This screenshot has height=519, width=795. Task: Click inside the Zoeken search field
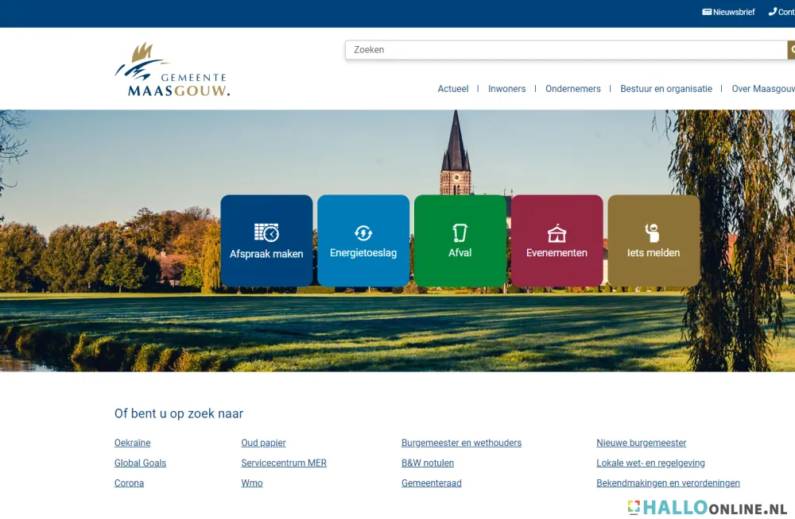(564, 50)
